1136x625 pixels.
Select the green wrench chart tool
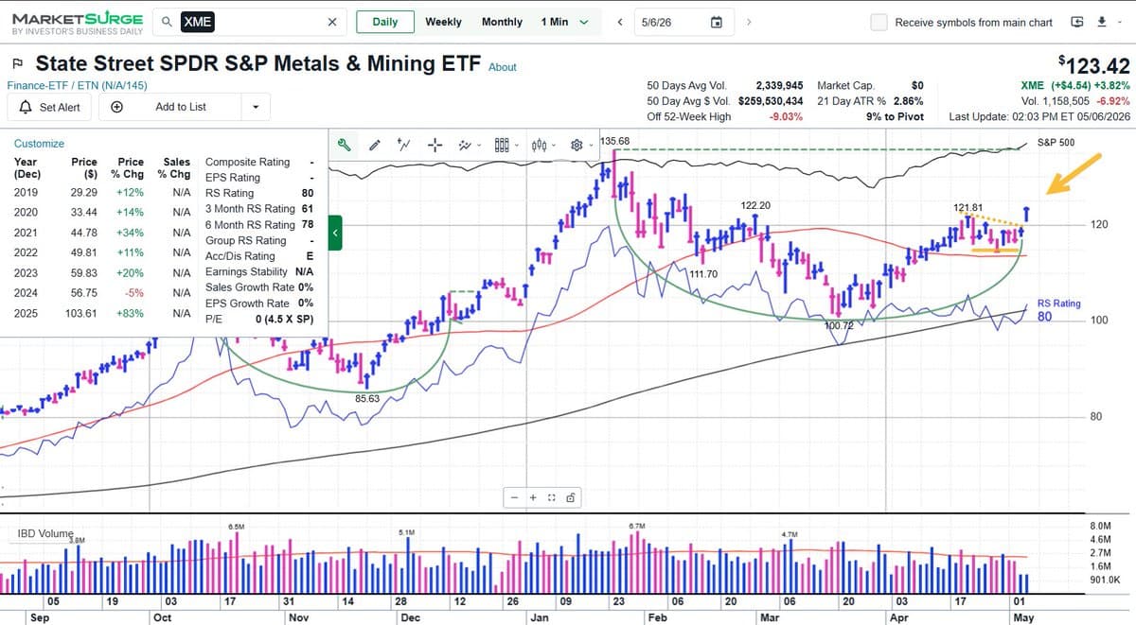point(344,145)
